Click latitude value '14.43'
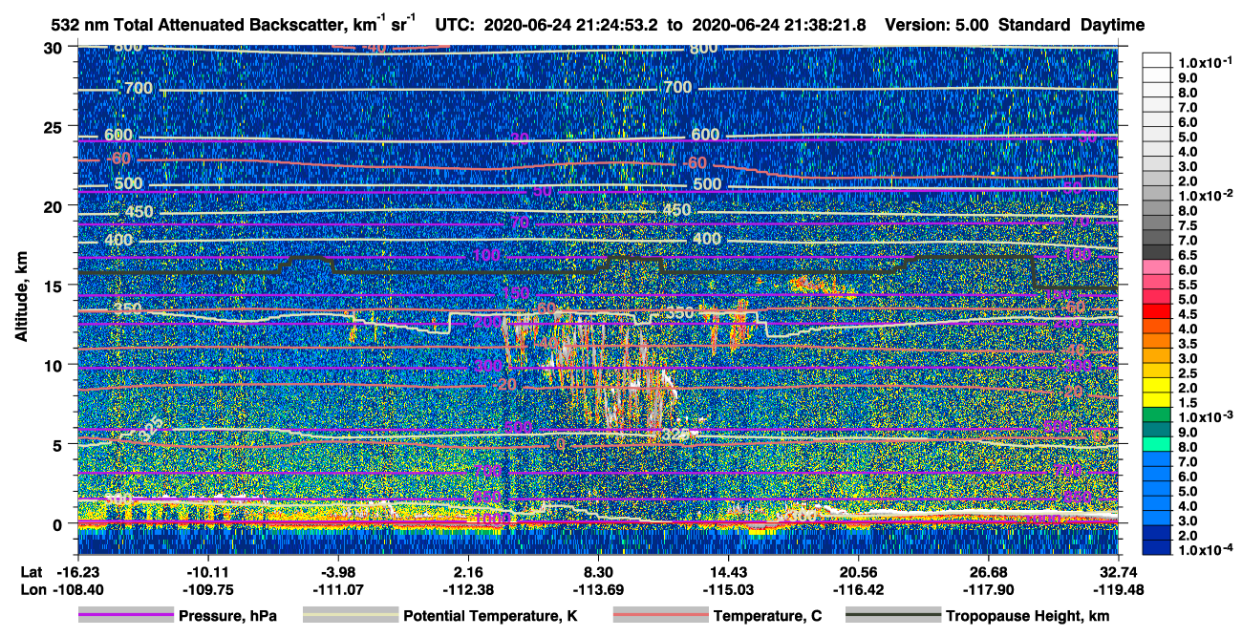Image resolution: width=1242 pixels, height=637 pixels. coord(728,571)
